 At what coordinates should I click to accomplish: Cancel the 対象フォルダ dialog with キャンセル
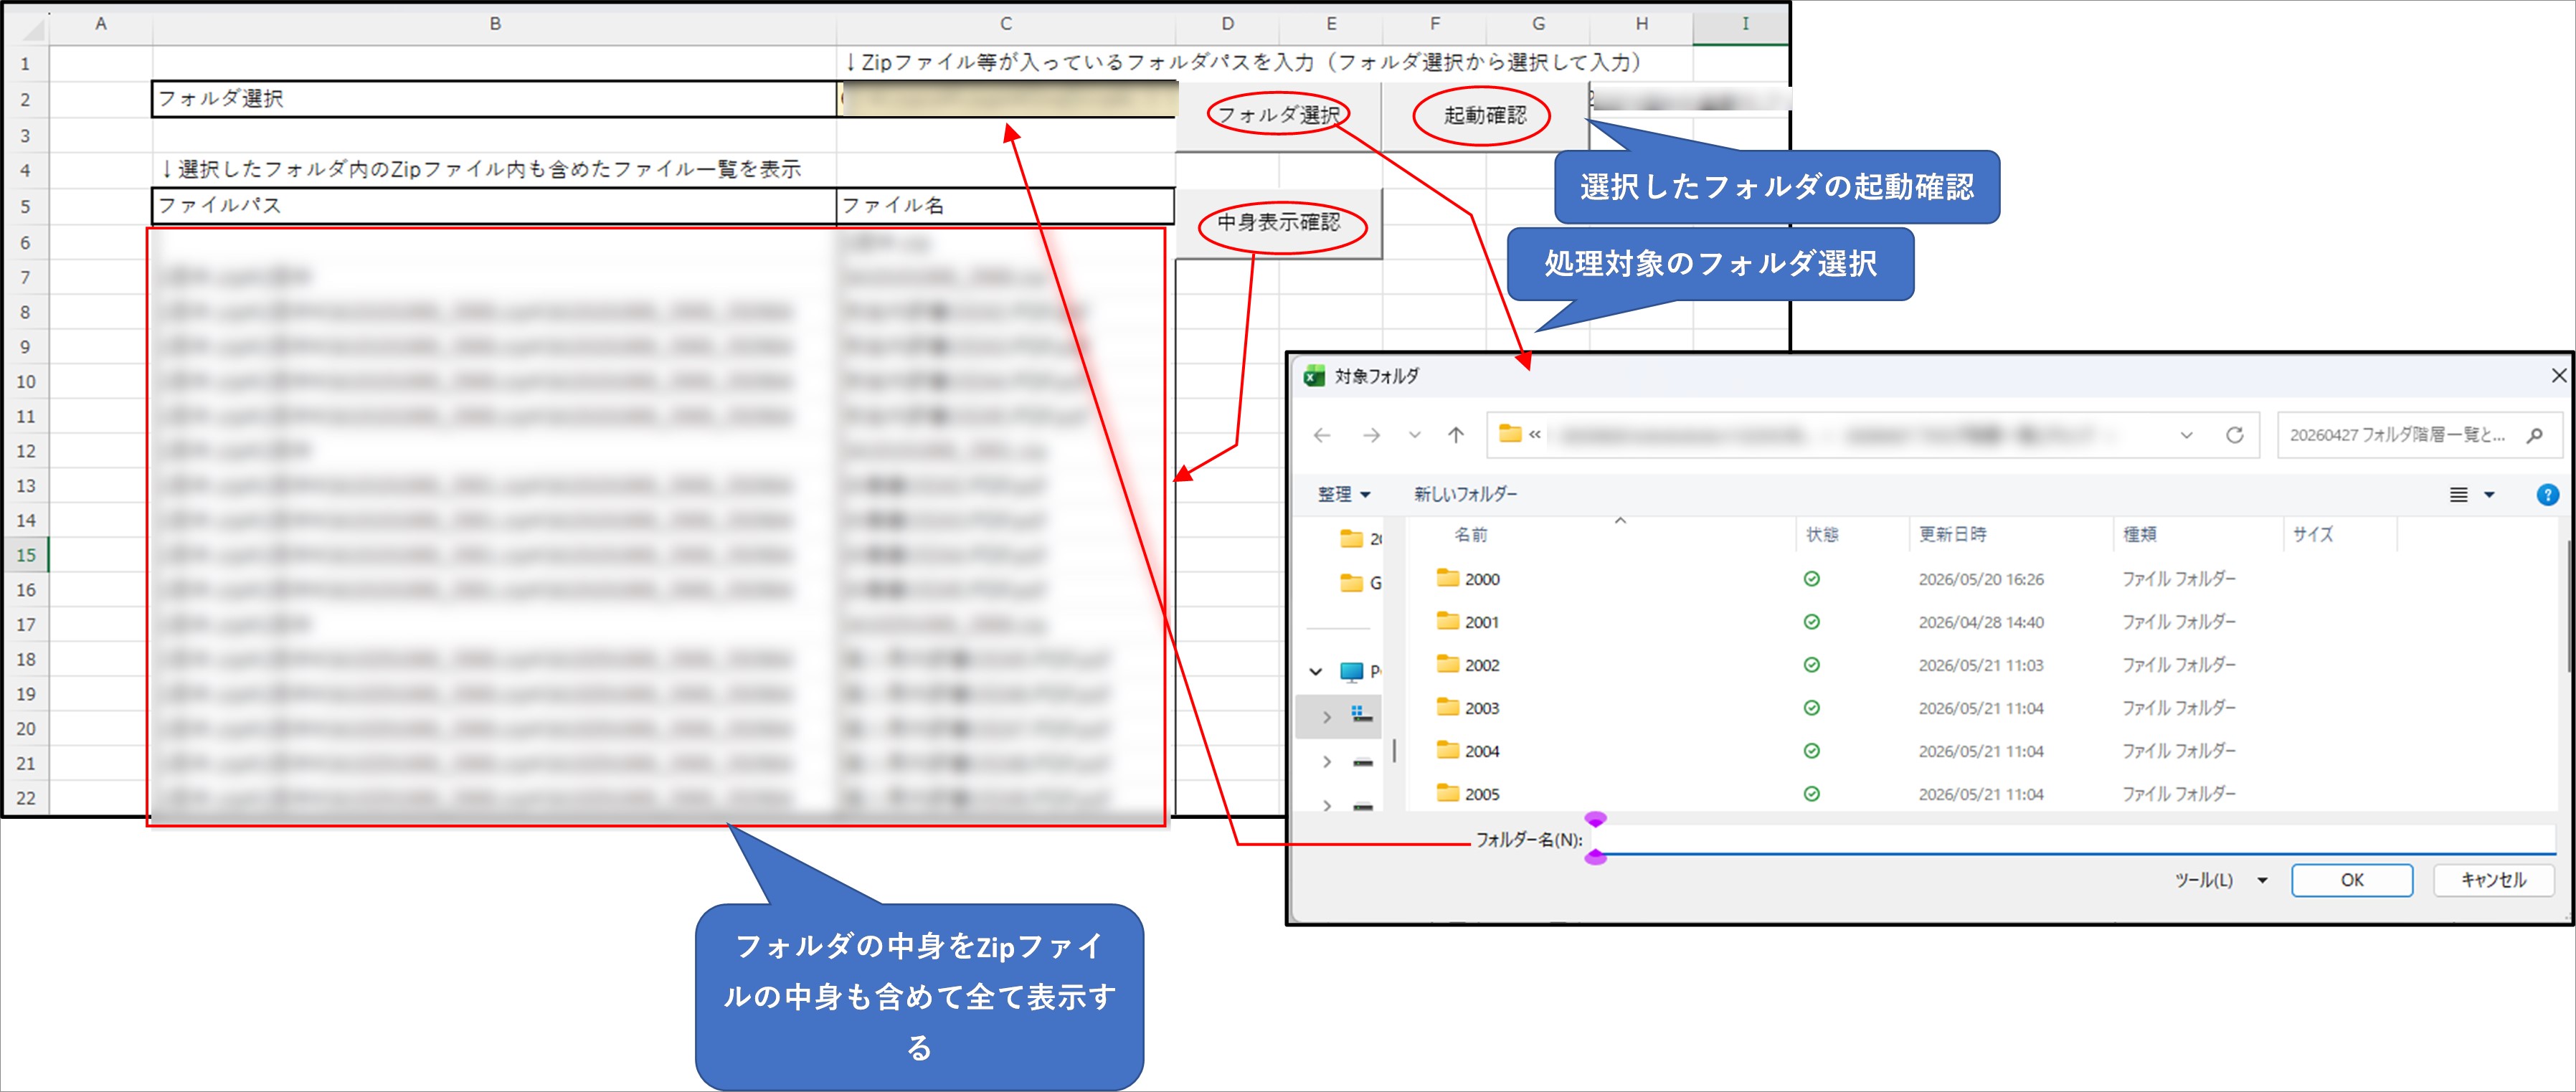click(2493, 880)
